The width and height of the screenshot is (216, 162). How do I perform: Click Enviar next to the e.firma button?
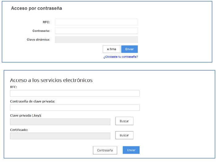click(129, 49)
